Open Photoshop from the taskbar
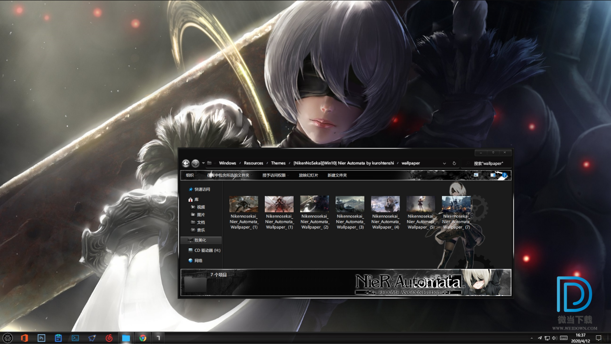Screen dimensions: 611x344 [41, 338]
